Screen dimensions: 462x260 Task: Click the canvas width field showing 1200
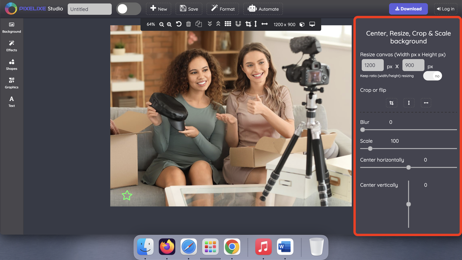point(372,65)
